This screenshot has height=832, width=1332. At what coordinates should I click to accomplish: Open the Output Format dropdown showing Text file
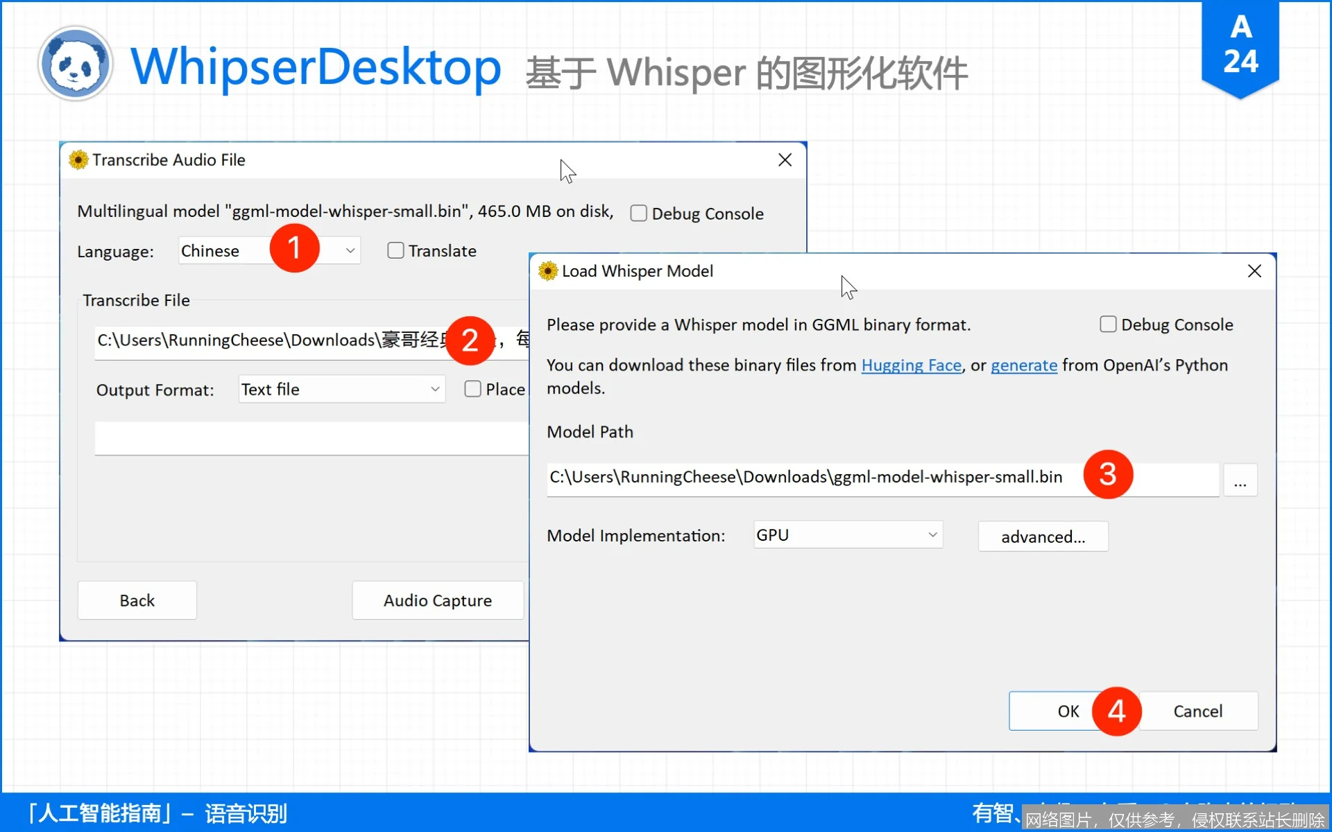[342, 389]
